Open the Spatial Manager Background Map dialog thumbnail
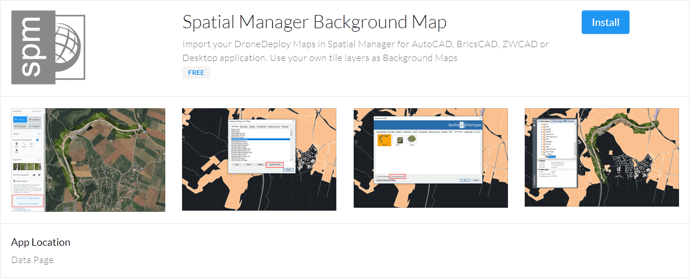 tap(431, 158)
